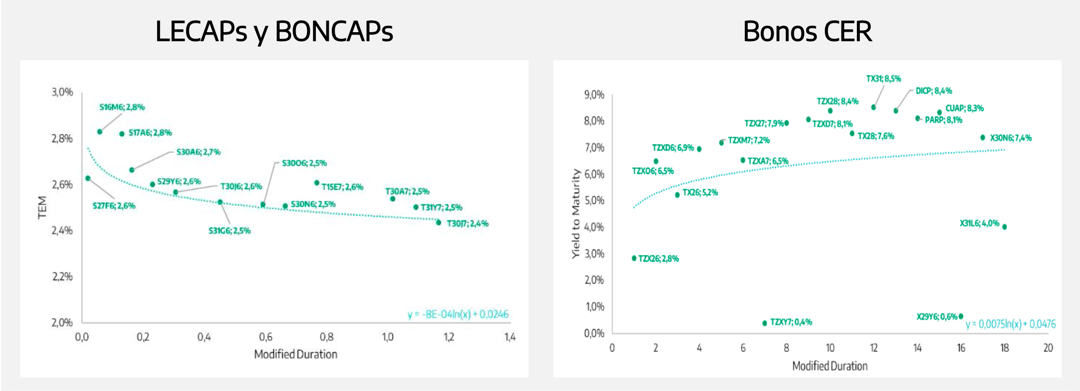Click the S30O6; 2,5% data label
Screen dimensions: 1080x391
pyautogui.click(x=304, y=163)
